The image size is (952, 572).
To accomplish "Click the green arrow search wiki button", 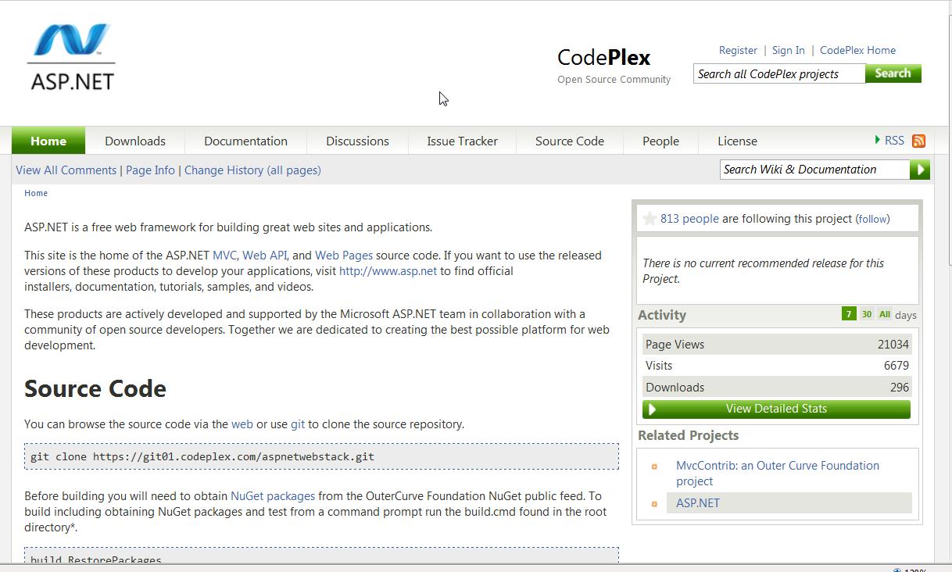I will tap(920, 170).
